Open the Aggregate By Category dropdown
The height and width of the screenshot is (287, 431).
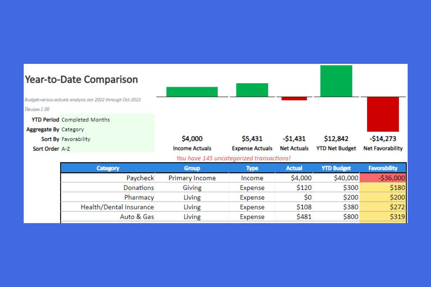(108, 130)
